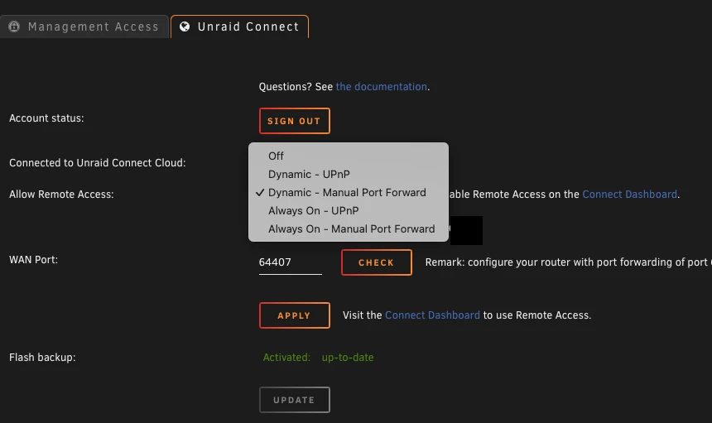
Task: Click the CHECK button
Action: pyautogui.click(x=377, y=262)
